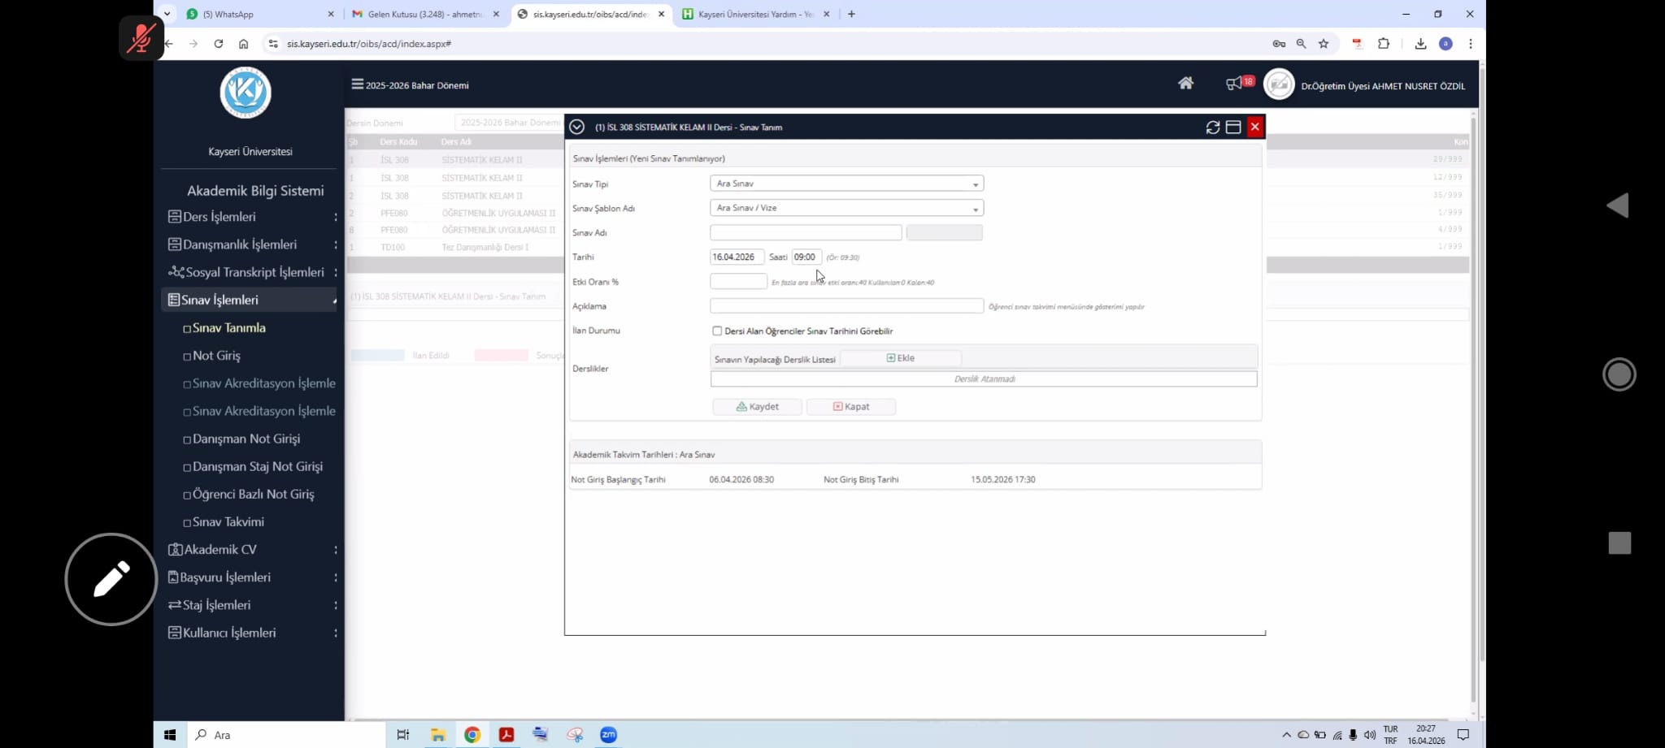Click the refresh icon in dialog title bar
This screenshot has width=1665, height=748.
[1212, 128]
